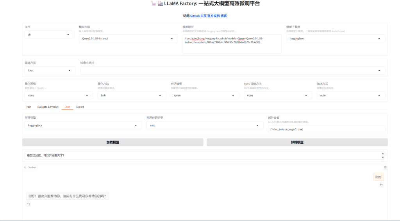Copy the user message "你好"
The image size is (400, 221).
[381, 185]
